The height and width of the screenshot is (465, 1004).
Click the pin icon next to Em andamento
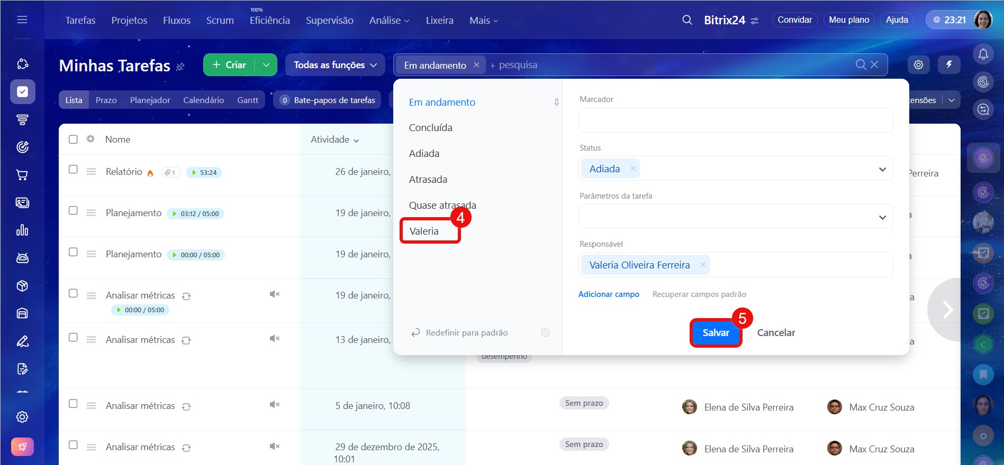click(556, 103)
